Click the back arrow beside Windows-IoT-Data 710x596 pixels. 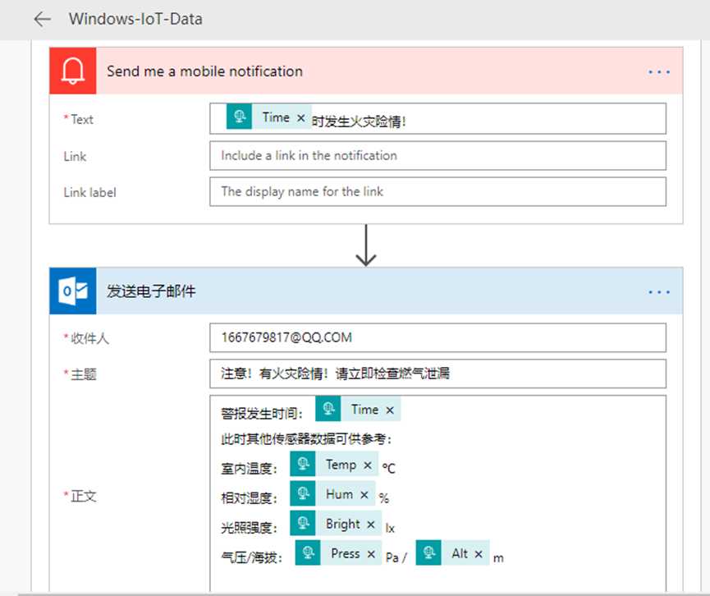pos(42,19)
